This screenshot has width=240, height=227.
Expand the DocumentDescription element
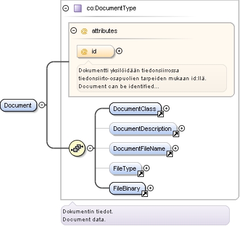coord(181,128)
